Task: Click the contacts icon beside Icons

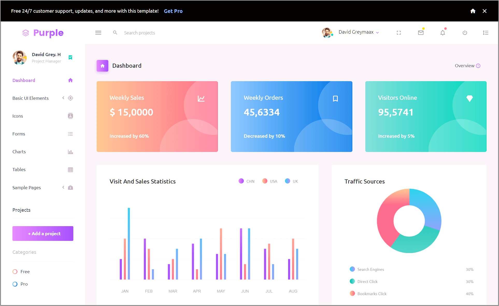Action: coord(70,116)
